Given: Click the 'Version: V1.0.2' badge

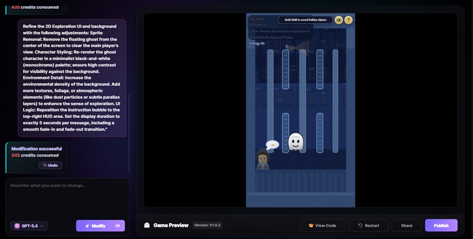Looking at the screenshot, I should [207, 225].
